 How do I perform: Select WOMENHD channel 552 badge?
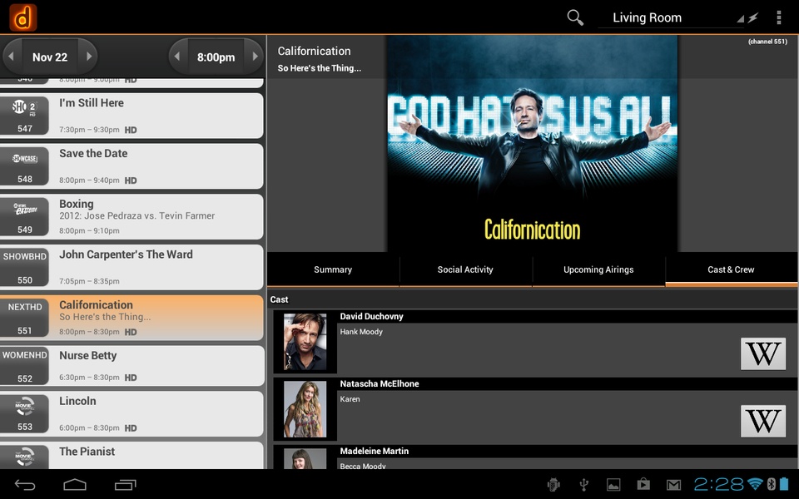24,366
